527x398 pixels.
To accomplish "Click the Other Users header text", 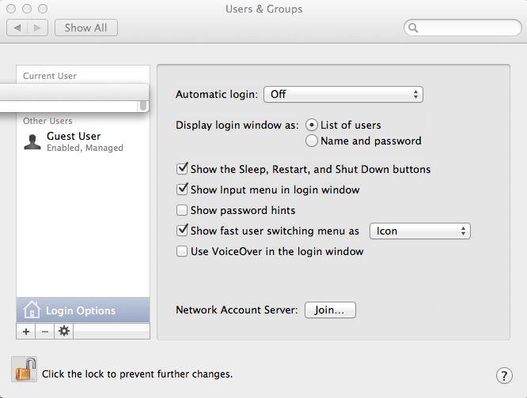I will click(47, 121).
